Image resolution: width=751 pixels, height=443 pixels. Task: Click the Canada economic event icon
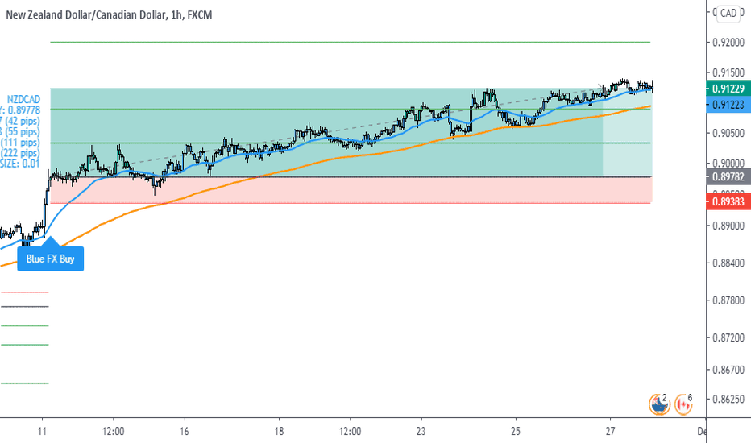point(683,404)
